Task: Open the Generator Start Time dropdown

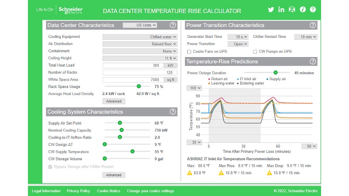Action: (x=238, y=37)
